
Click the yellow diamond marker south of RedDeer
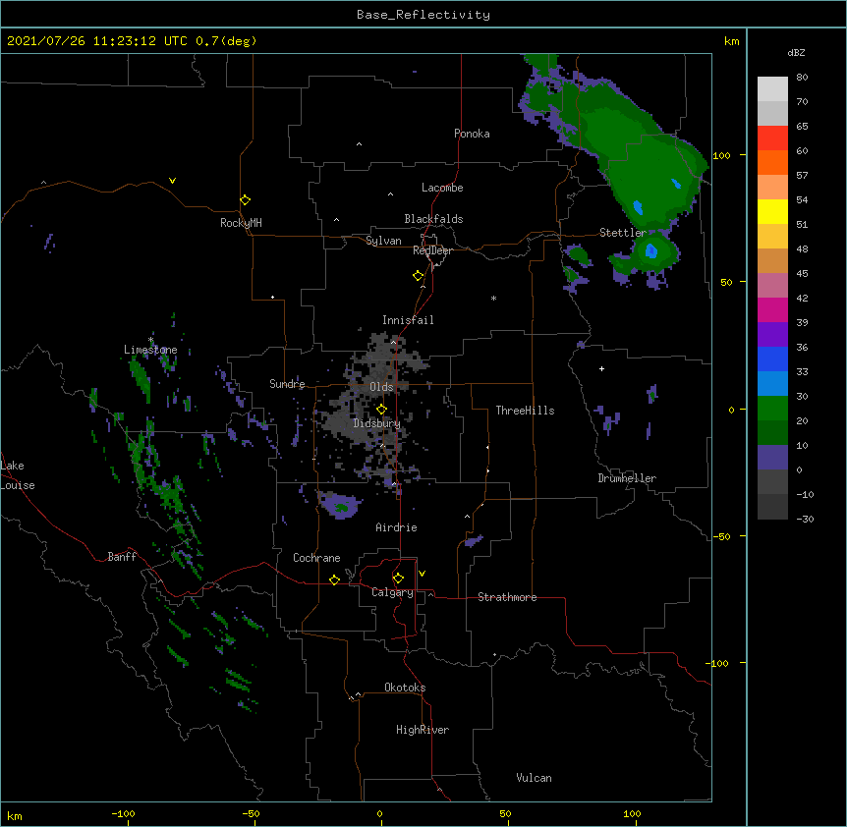tap(418, 276)
